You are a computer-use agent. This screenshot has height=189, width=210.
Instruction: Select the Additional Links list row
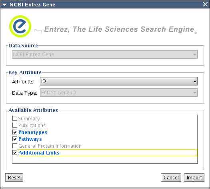(x=105, y=153)
